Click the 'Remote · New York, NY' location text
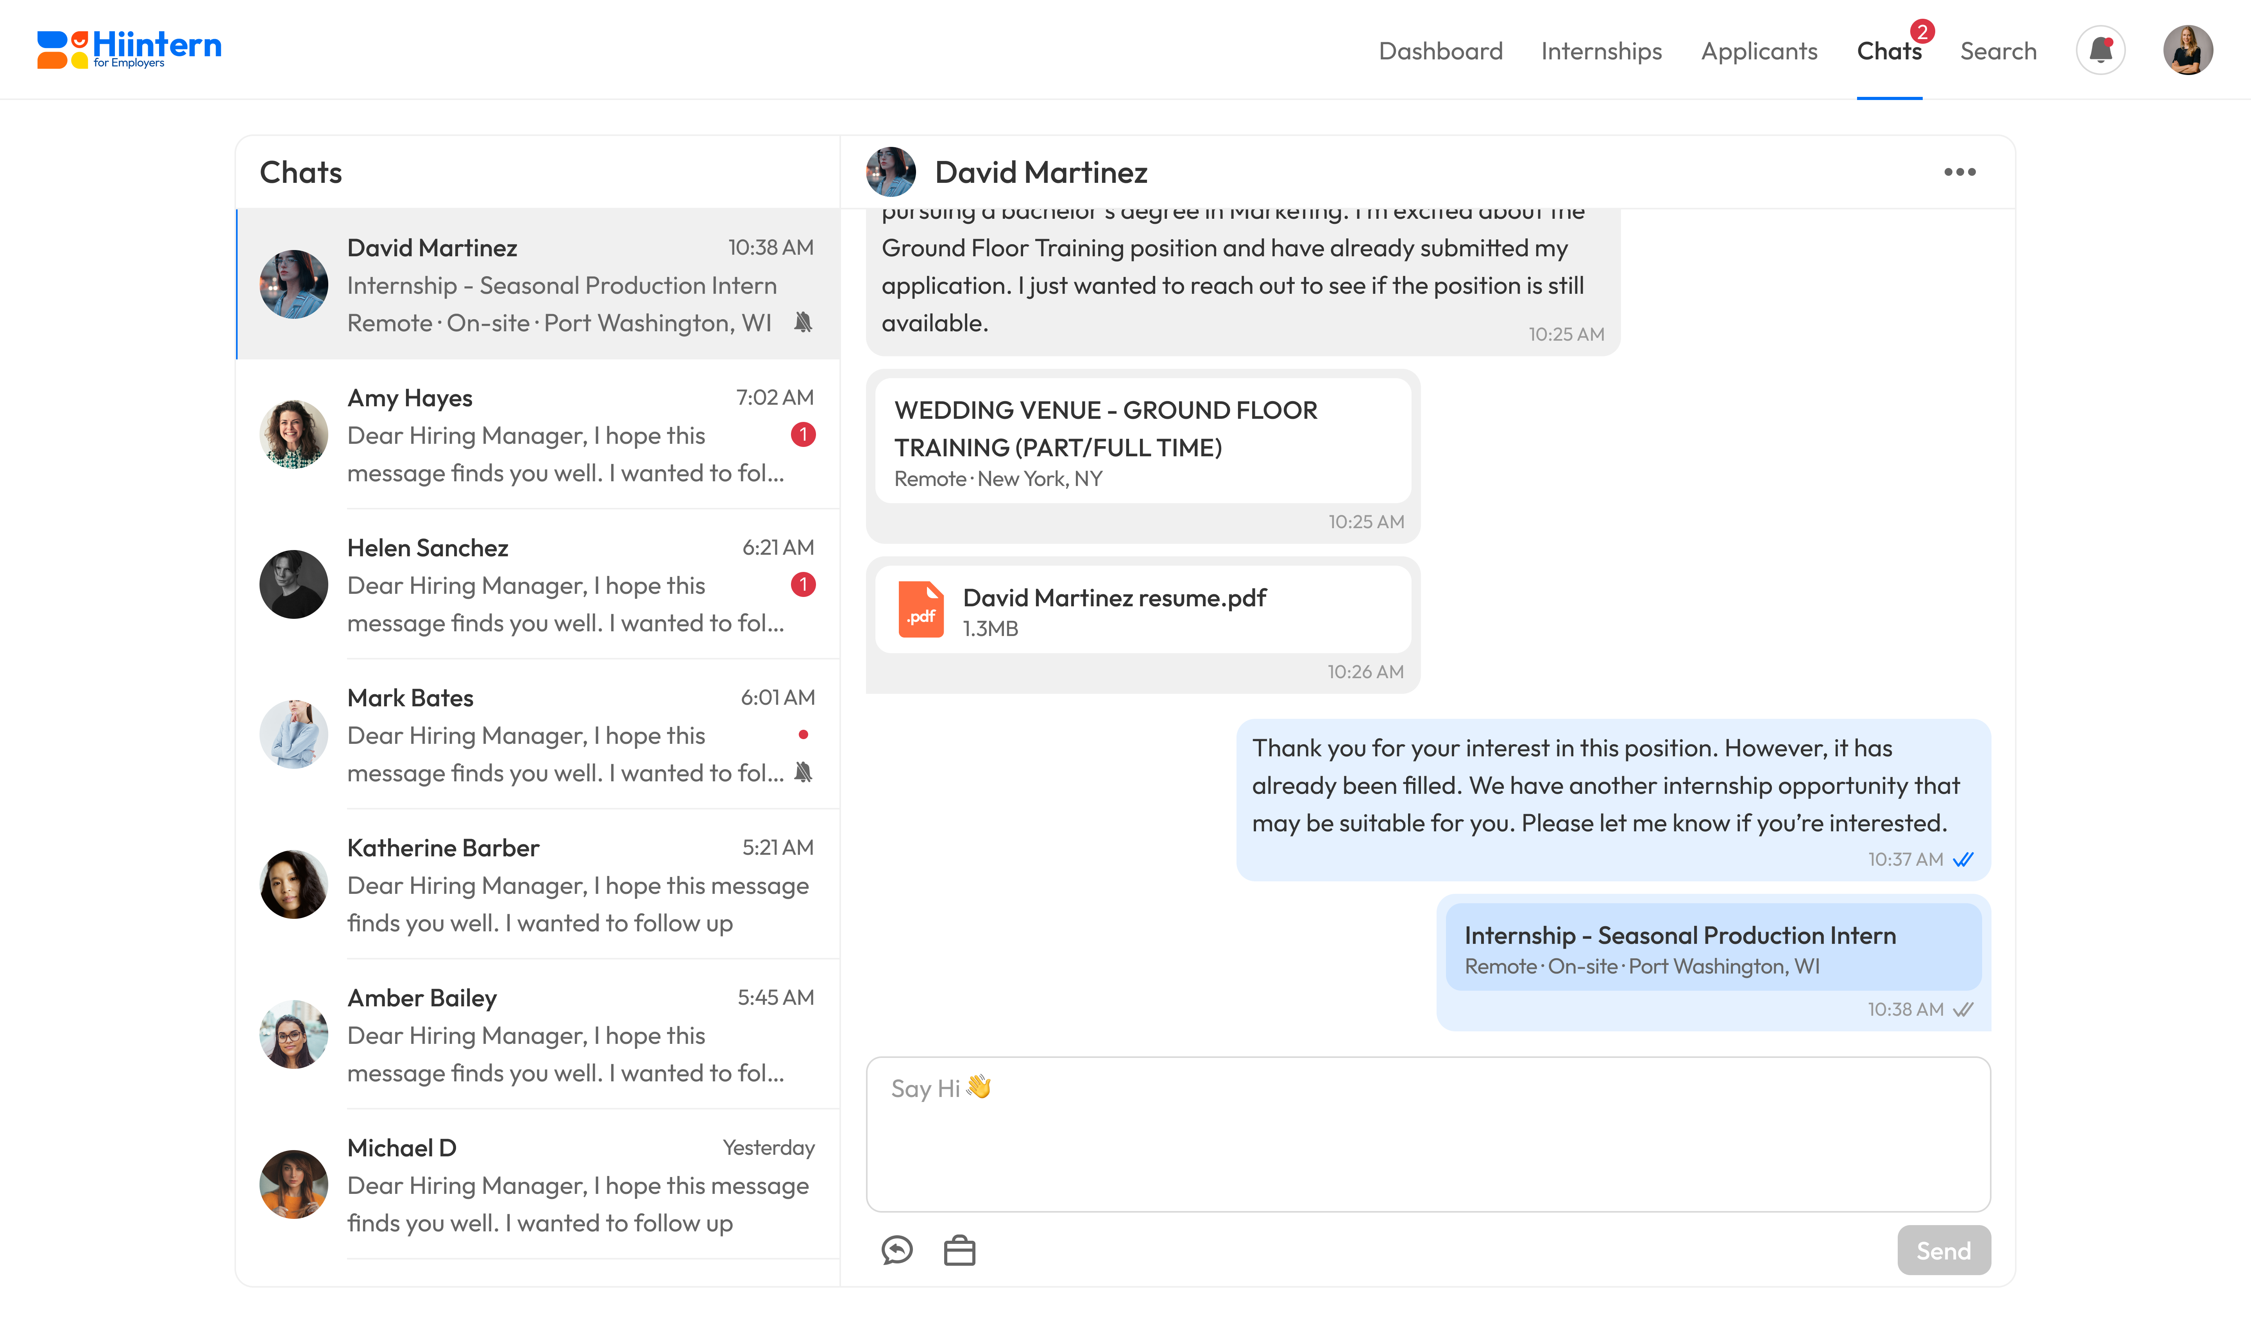The height and width of the screenshot is (1322, 2251). click(x=998, y=480)
